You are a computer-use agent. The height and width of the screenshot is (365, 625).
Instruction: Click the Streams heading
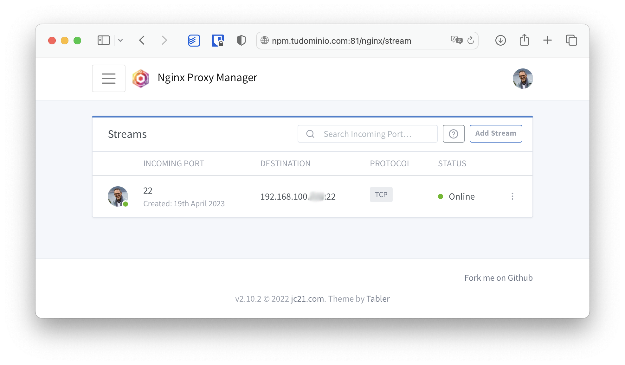tap(127, 134)
